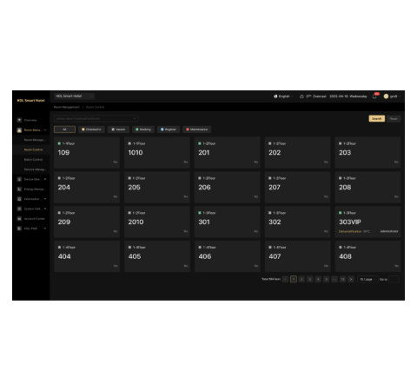Viewport: 417px width, 391px height.
Task: Go to pagination page 4
Action: click(x=318, y=279)
